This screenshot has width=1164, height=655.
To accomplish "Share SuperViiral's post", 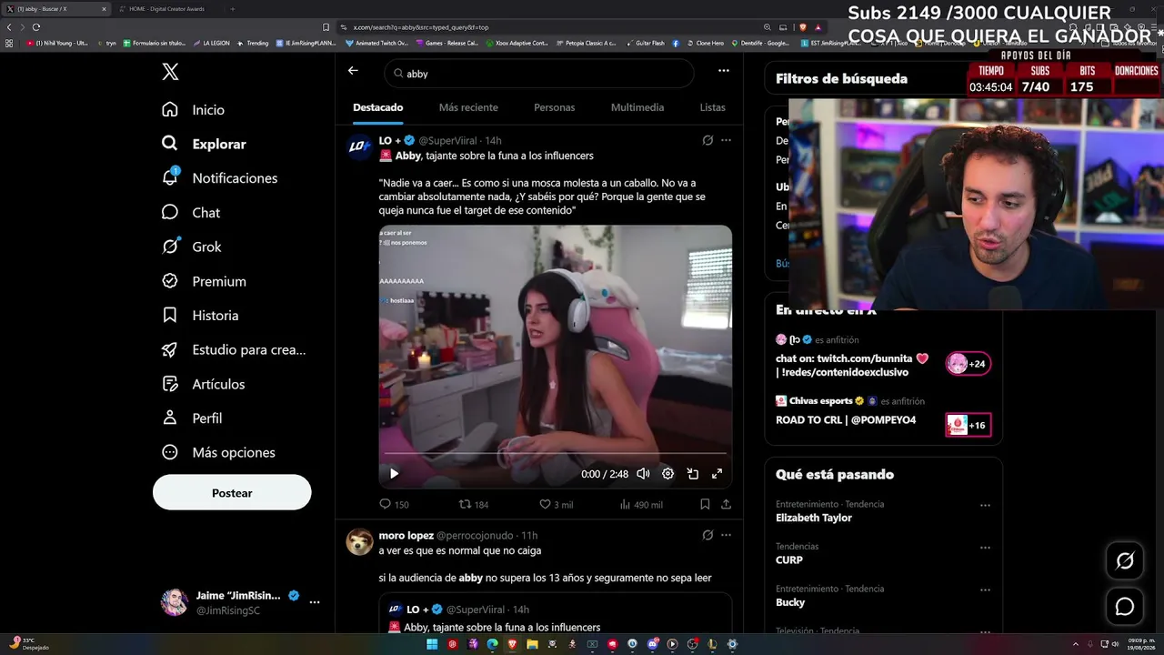I will (726, 504).
